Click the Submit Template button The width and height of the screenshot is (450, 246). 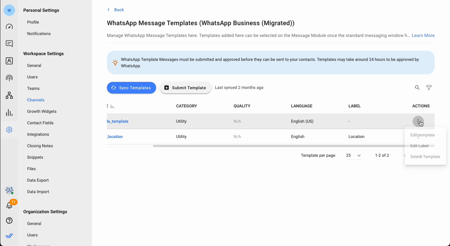[x=185, y=88]
